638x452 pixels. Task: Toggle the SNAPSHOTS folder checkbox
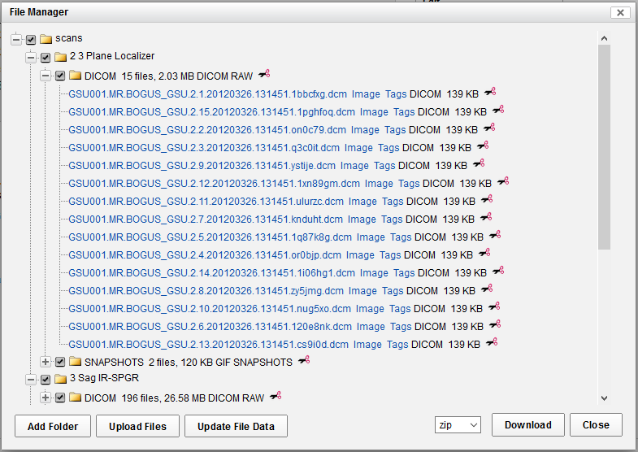coord(60,362)
